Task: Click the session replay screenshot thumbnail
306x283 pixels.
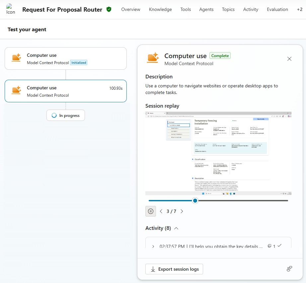Action: (218, 153)
